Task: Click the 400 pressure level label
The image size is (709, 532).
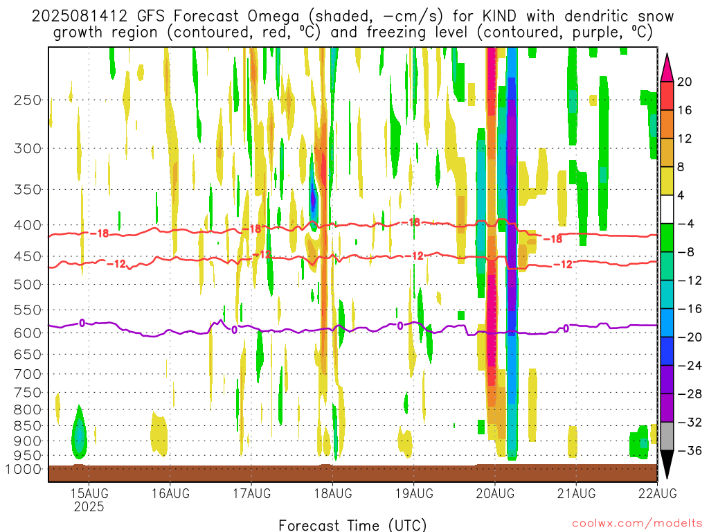Action: [x=28, y=225]
